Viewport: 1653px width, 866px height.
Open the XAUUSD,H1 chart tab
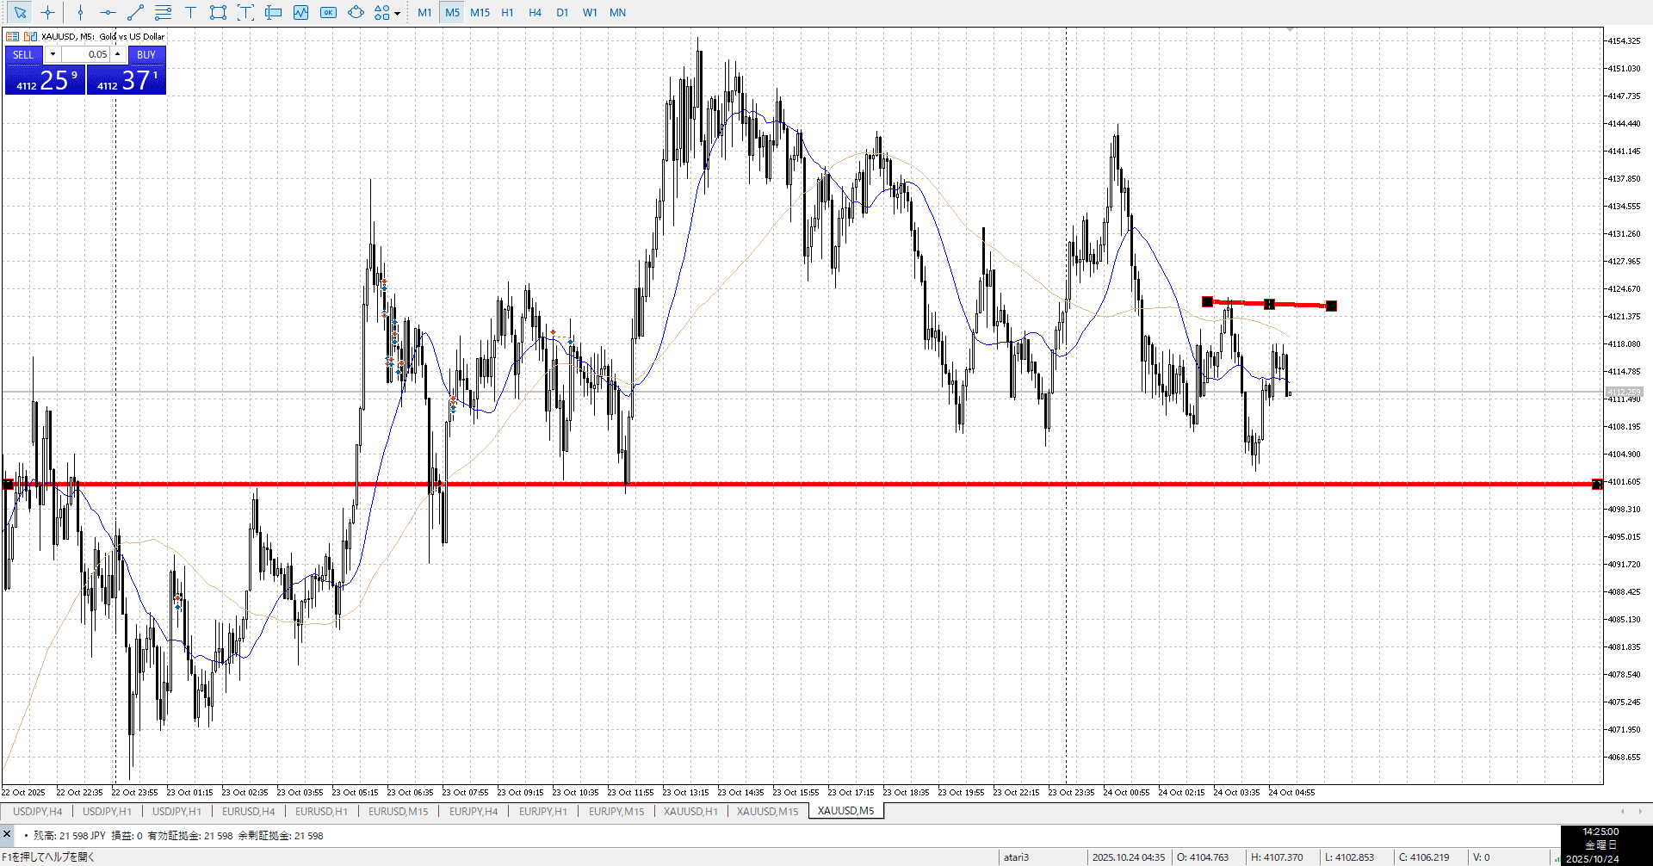click(x=690, y=811)
